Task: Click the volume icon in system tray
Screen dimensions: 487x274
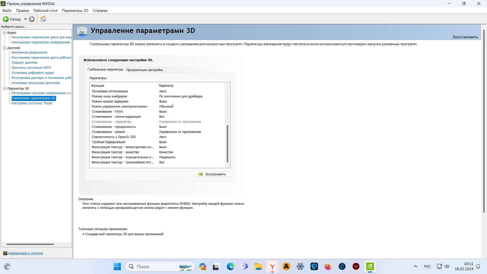Action: coord(447,266)
